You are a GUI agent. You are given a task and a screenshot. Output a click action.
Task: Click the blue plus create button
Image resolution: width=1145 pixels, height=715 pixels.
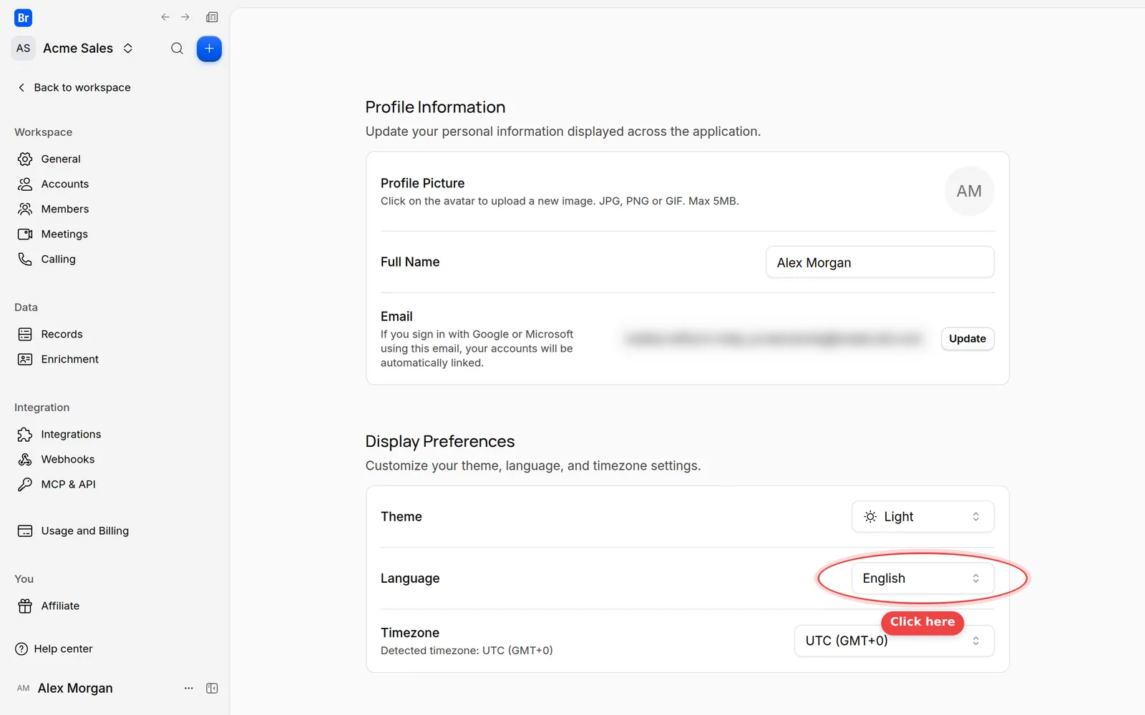click(x=209, y=49)
